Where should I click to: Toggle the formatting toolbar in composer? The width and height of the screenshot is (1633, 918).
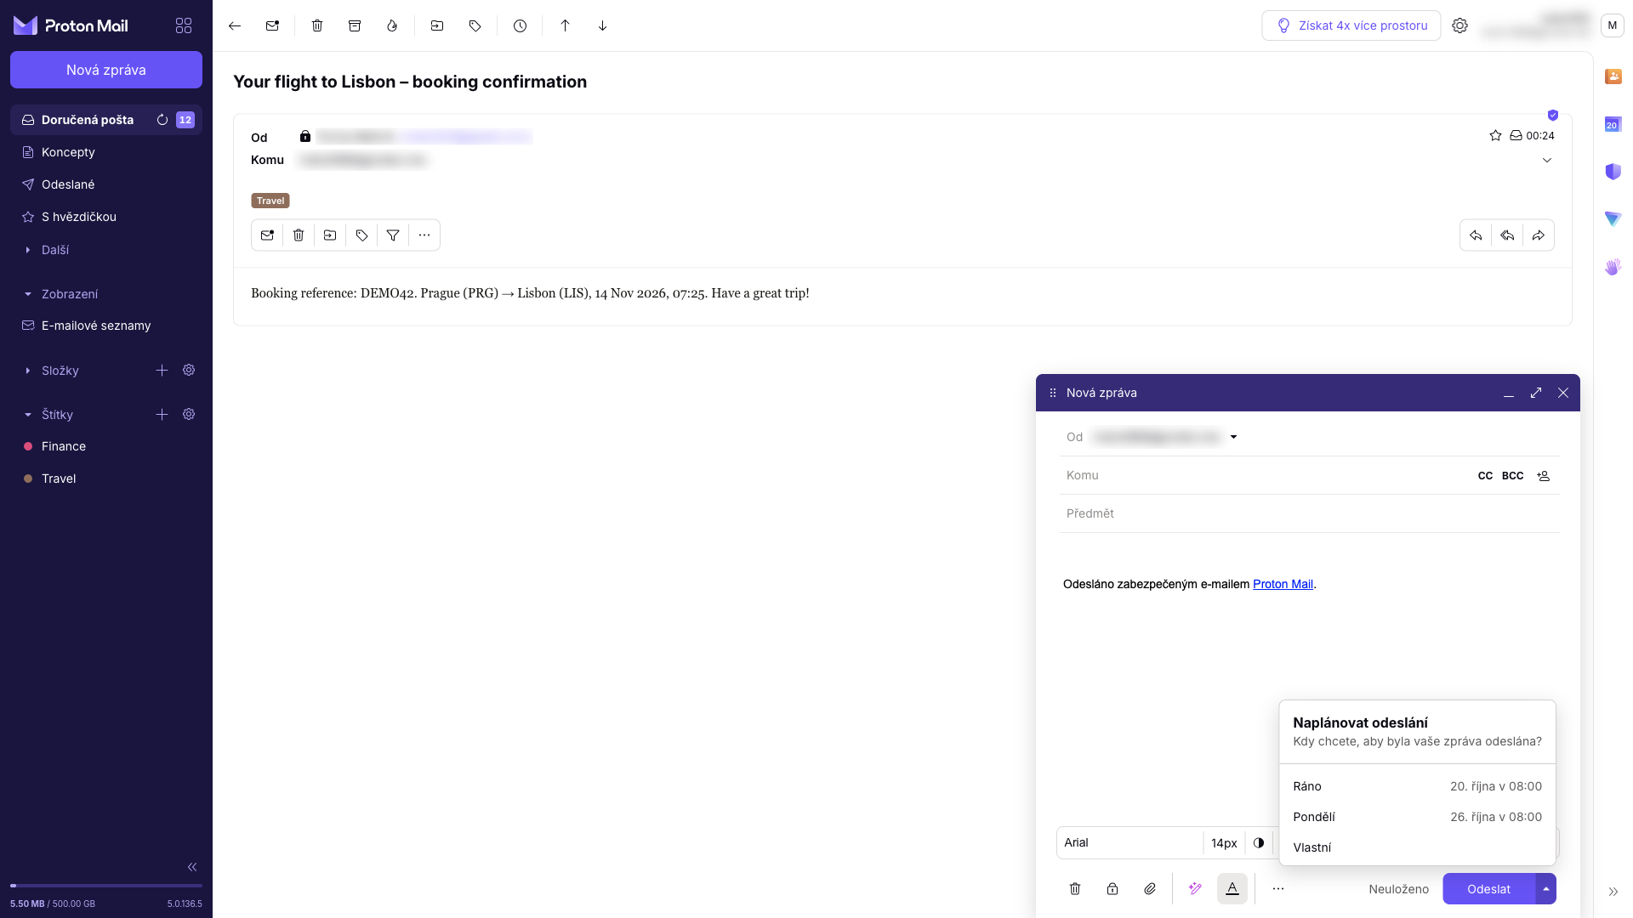coord(1232,889)
